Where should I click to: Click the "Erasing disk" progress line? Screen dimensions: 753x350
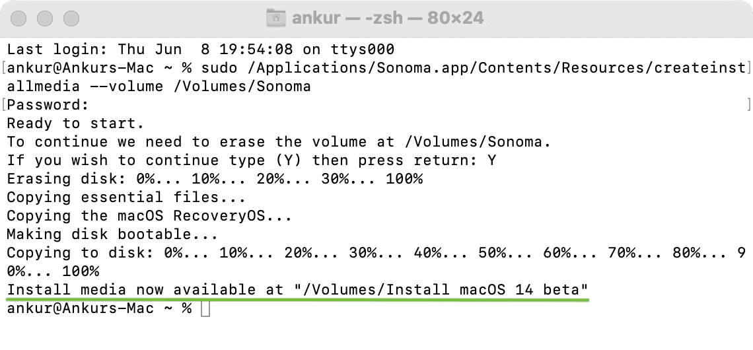(x=215, y=178)
